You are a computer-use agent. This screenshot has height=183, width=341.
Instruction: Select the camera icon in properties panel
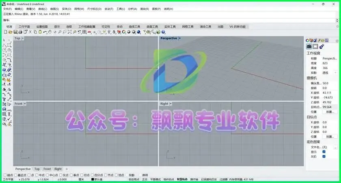309,46
